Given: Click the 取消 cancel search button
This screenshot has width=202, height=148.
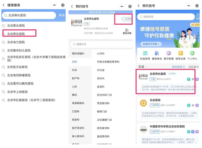Looking at the screenshot, I should (62, 15).
